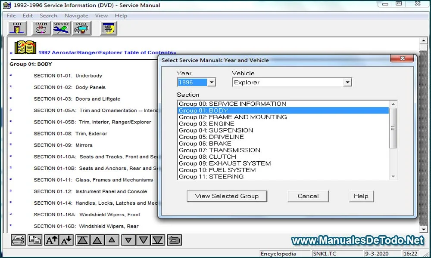This screenshot has width=431, height=258.
Task: Select Group 06: BRAKE in list
Action: coord(283,143)
